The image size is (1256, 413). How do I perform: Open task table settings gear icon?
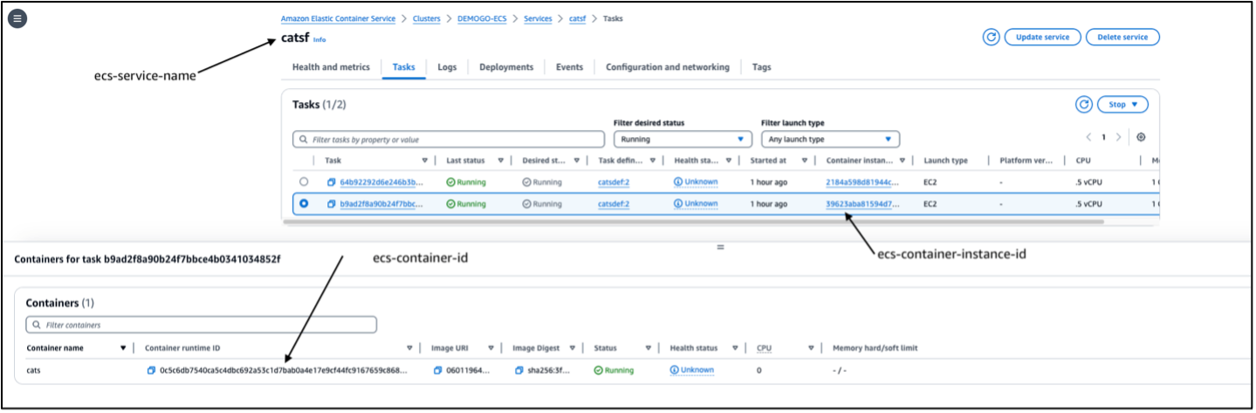[x=1141, y=137]
